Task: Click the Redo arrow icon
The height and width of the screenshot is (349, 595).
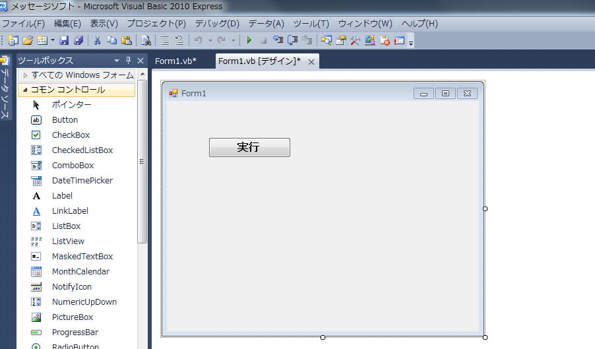Action: point(222,40)
